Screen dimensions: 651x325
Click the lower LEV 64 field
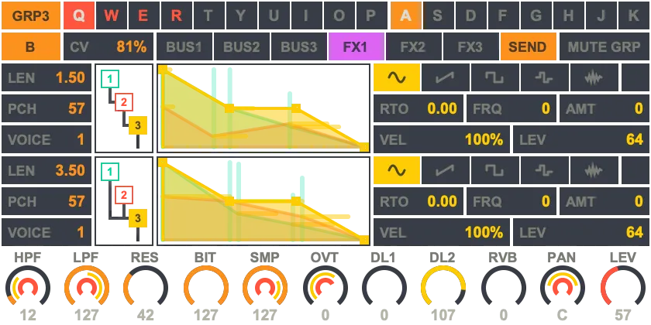[581, 232]
